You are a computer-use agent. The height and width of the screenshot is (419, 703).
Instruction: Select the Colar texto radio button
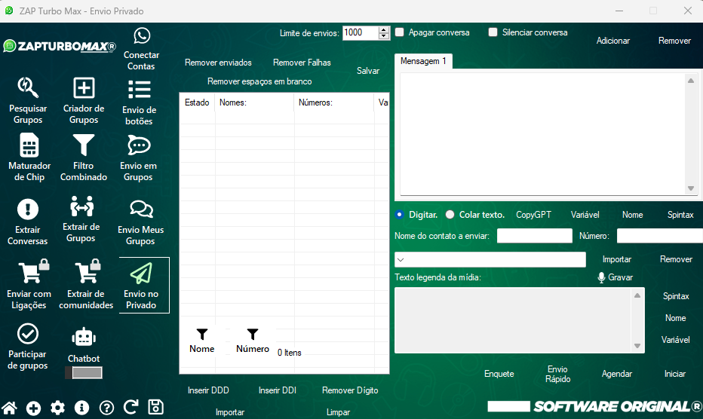click(x=450, y=215)
